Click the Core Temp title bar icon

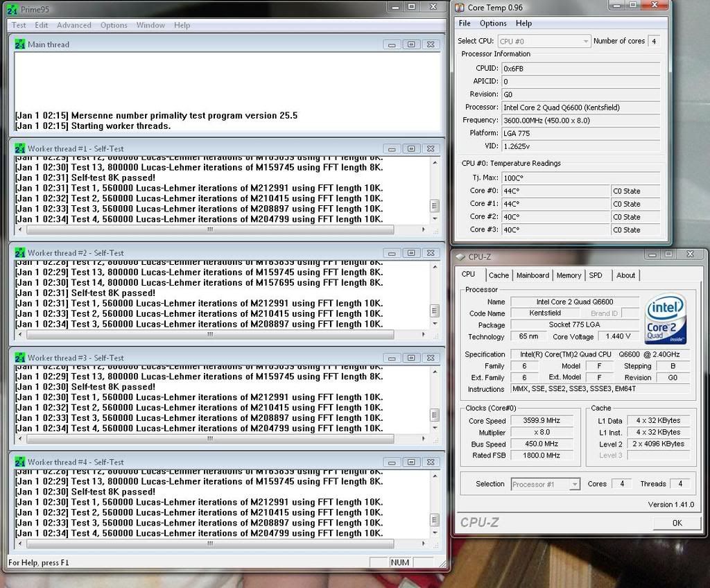point(460,8)
